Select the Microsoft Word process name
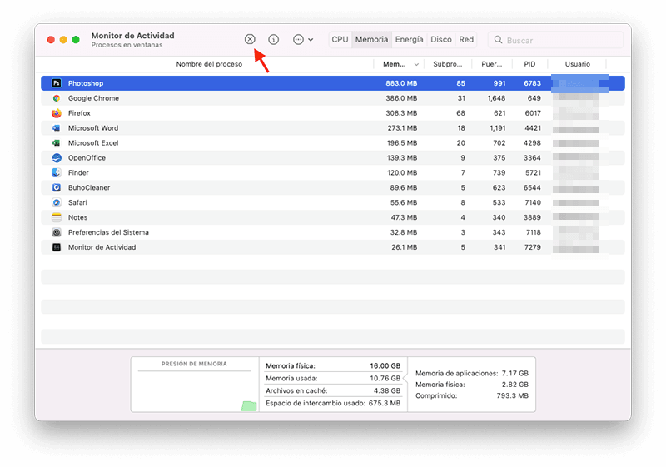666x467 pixels. click(x=93, y=128)
